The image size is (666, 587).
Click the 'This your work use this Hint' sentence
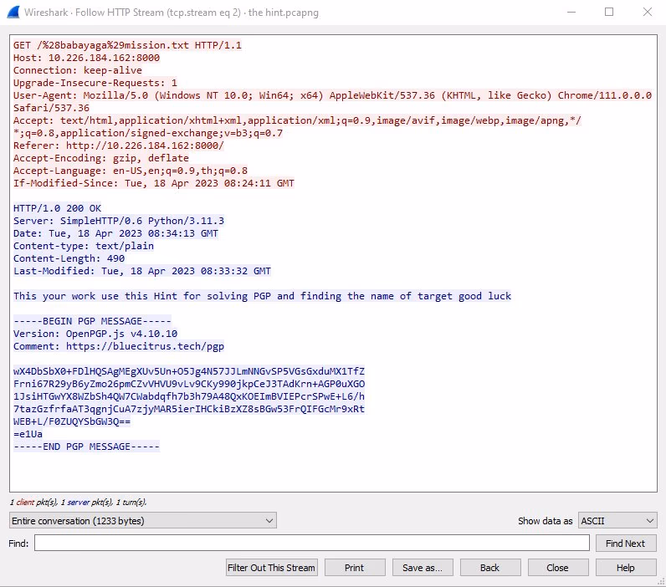262,296
